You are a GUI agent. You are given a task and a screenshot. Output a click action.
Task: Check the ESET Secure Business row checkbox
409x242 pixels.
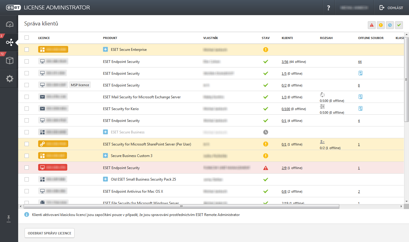click(x=27, y=132)
